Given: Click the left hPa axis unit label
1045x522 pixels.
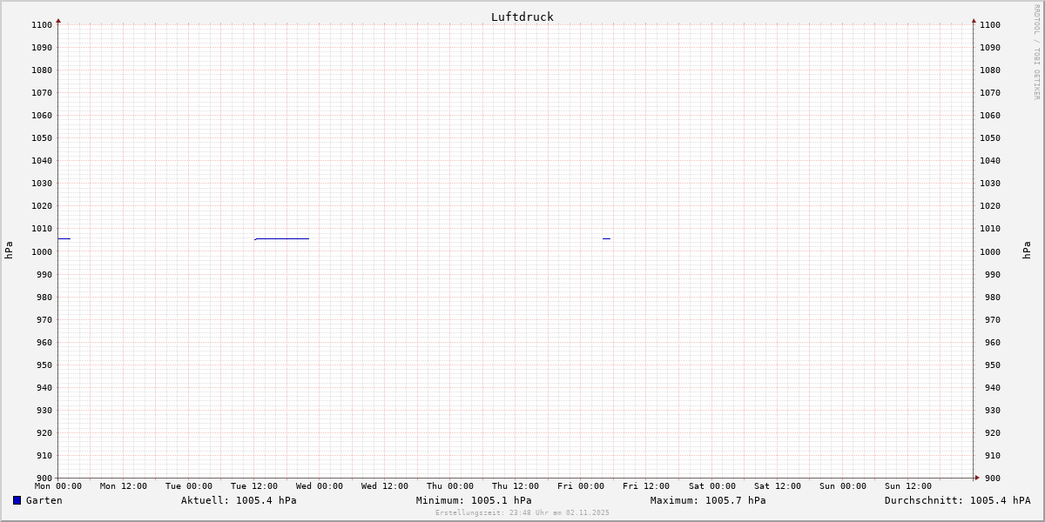Looking at the screenshot, I should click(9, 251).
